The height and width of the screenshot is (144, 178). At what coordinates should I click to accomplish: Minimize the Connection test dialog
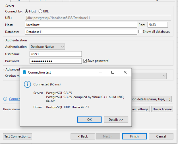point(100,72)
